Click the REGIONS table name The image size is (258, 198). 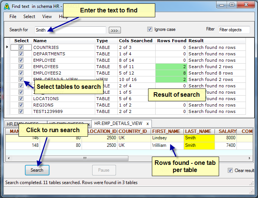pos(43,105)
